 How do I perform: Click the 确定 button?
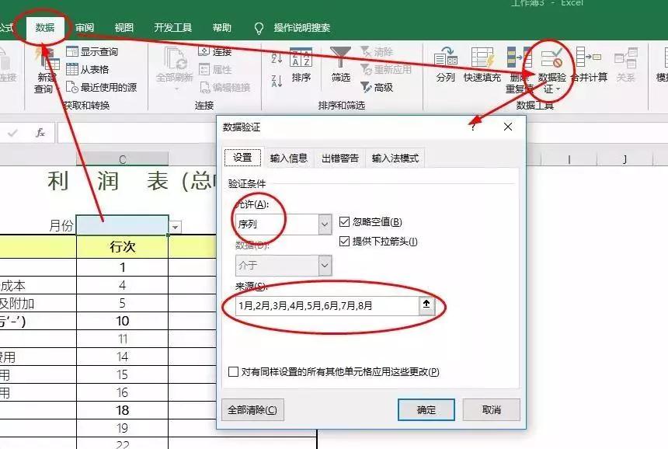pyautogui.click(x=426, y=410)
